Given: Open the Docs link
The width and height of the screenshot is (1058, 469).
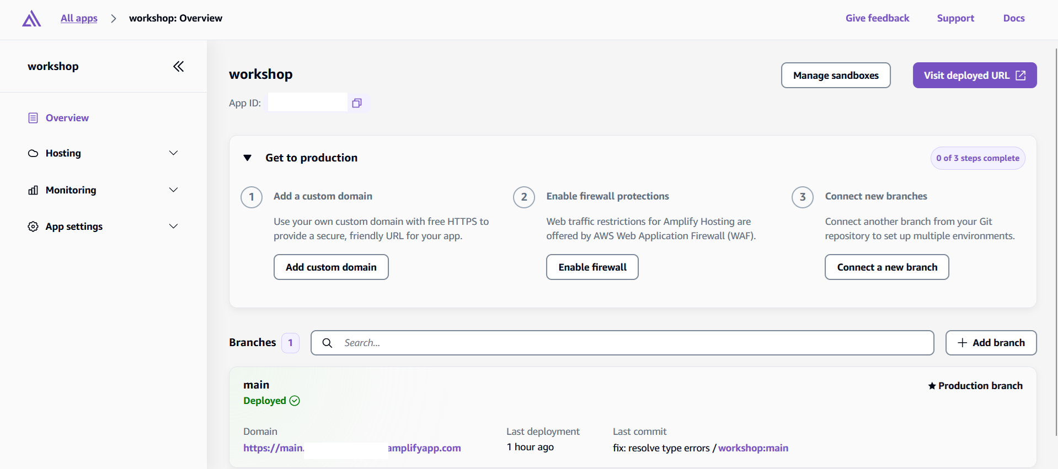Looking at the screenshot, I should 1014,18.
